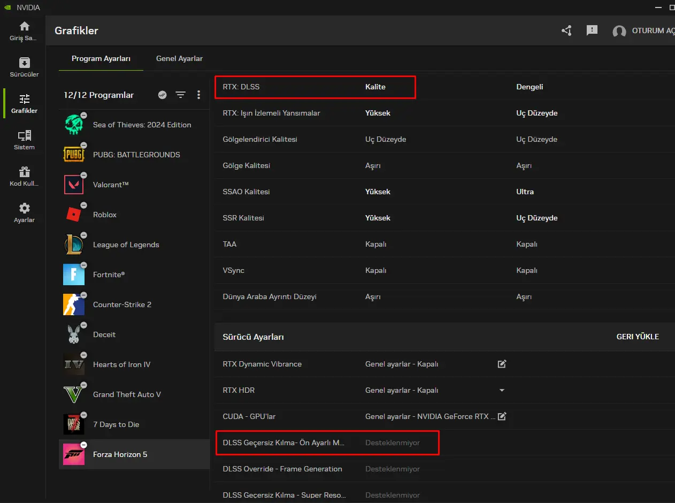The width and height of the screenshot is (675, 503).
Task: Open the feedback notification icon
Action: pos(592,31)
